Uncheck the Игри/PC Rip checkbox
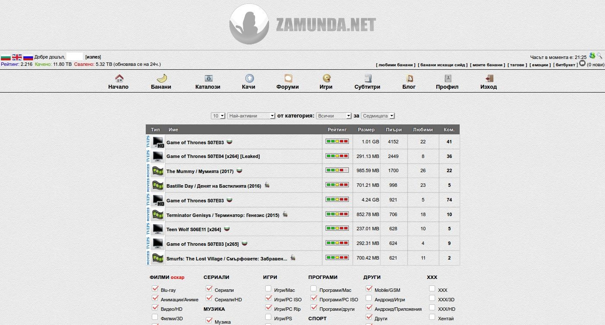605x325 pixels. coord(269,307)
